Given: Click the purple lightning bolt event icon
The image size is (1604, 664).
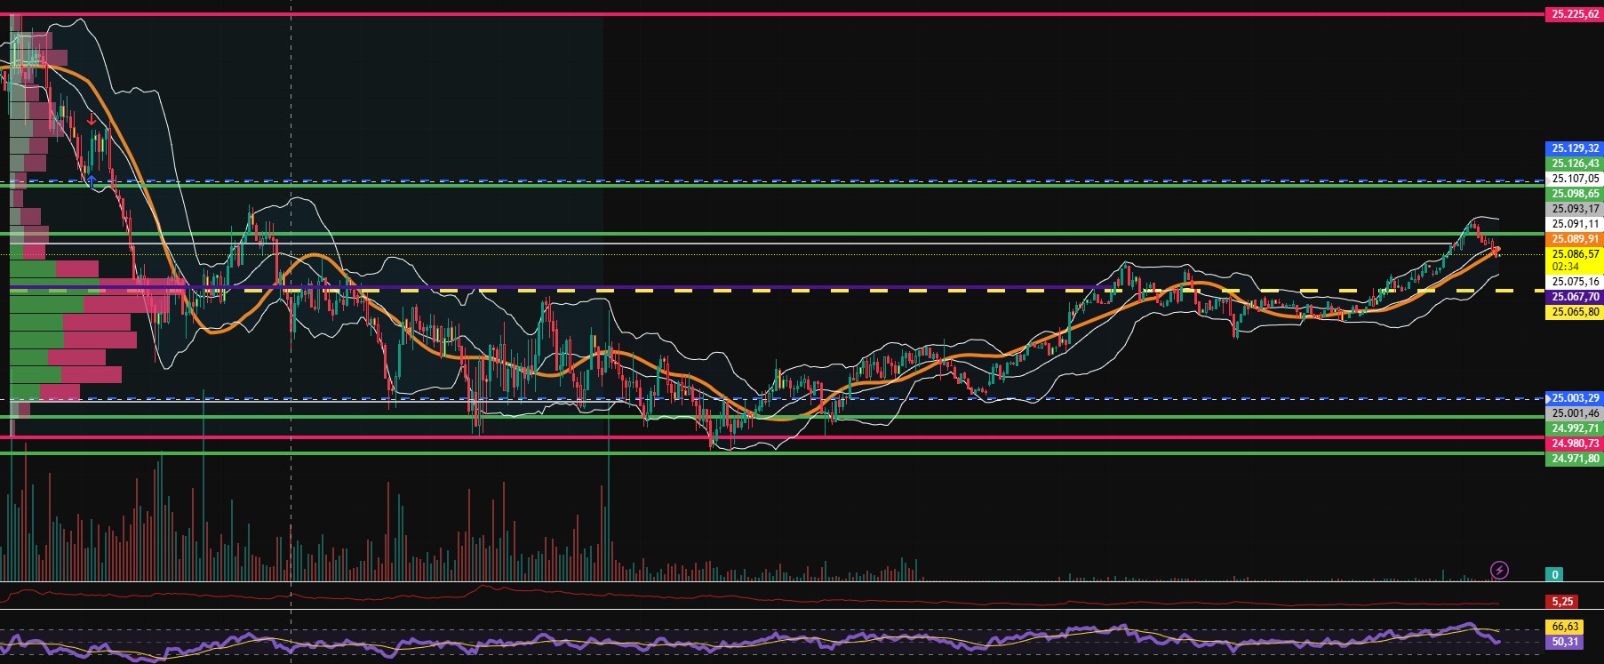Looking at the screenshot, I should (x=1498, y=570).
